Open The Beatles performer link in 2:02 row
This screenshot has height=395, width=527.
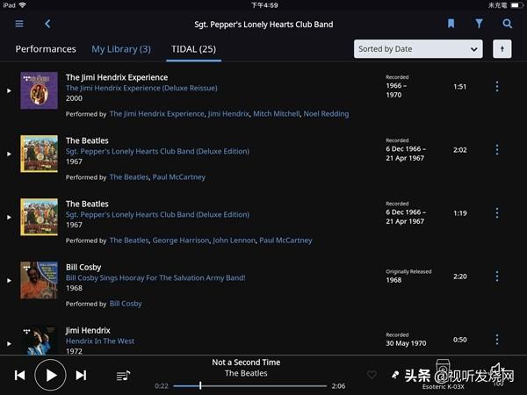(129, 177)
